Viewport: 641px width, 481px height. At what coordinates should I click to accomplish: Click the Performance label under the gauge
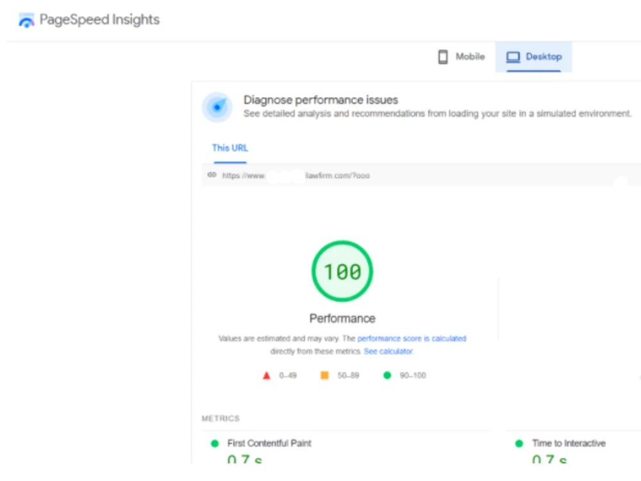[x=342, y=318]
